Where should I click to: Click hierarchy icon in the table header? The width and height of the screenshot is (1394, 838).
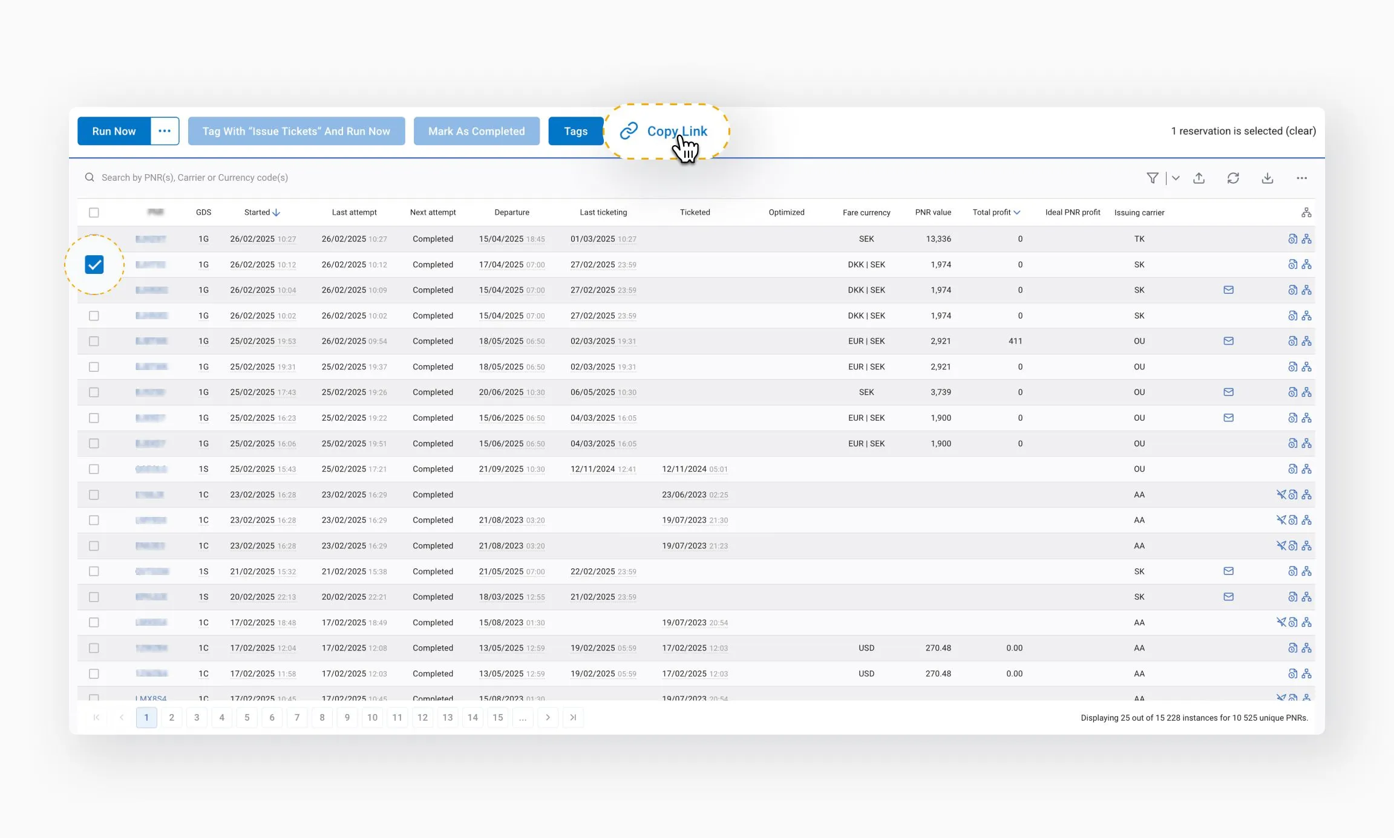(x=1306, y=212)
